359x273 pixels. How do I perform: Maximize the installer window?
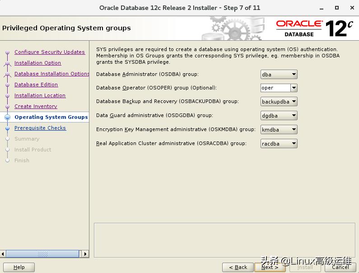pyautogui.click(x=337, y=8)
